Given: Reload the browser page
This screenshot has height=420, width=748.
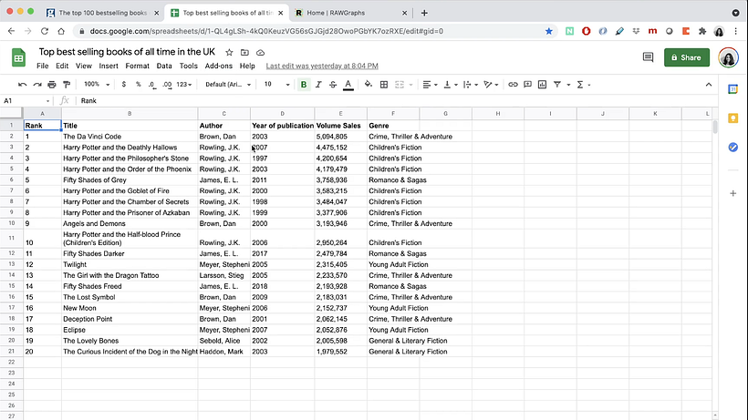Looking at the screenshot, I should (45, 31).
